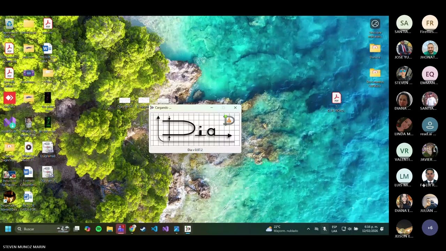Select the read.ai participant avatar

click(x=430, y=125)
